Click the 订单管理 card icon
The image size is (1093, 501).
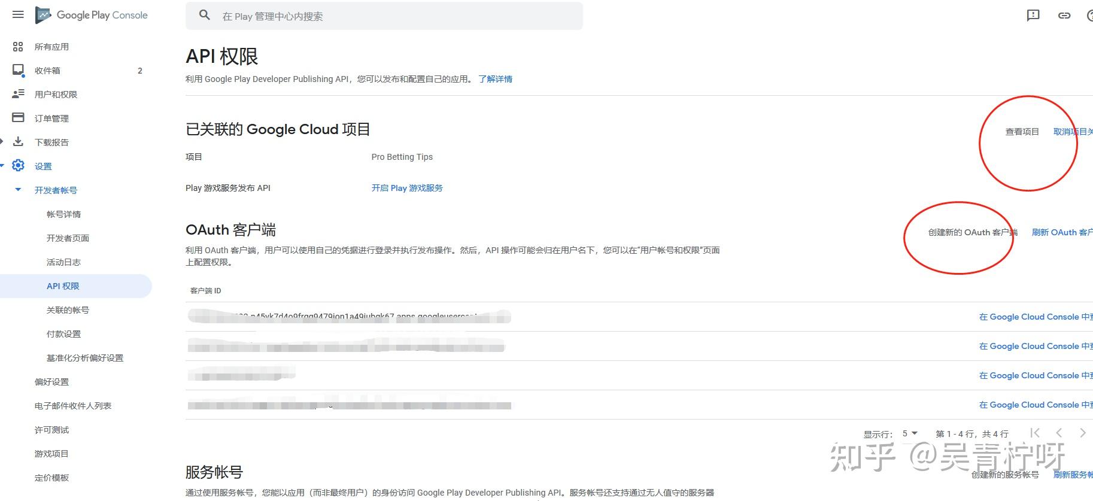(18, 118)
